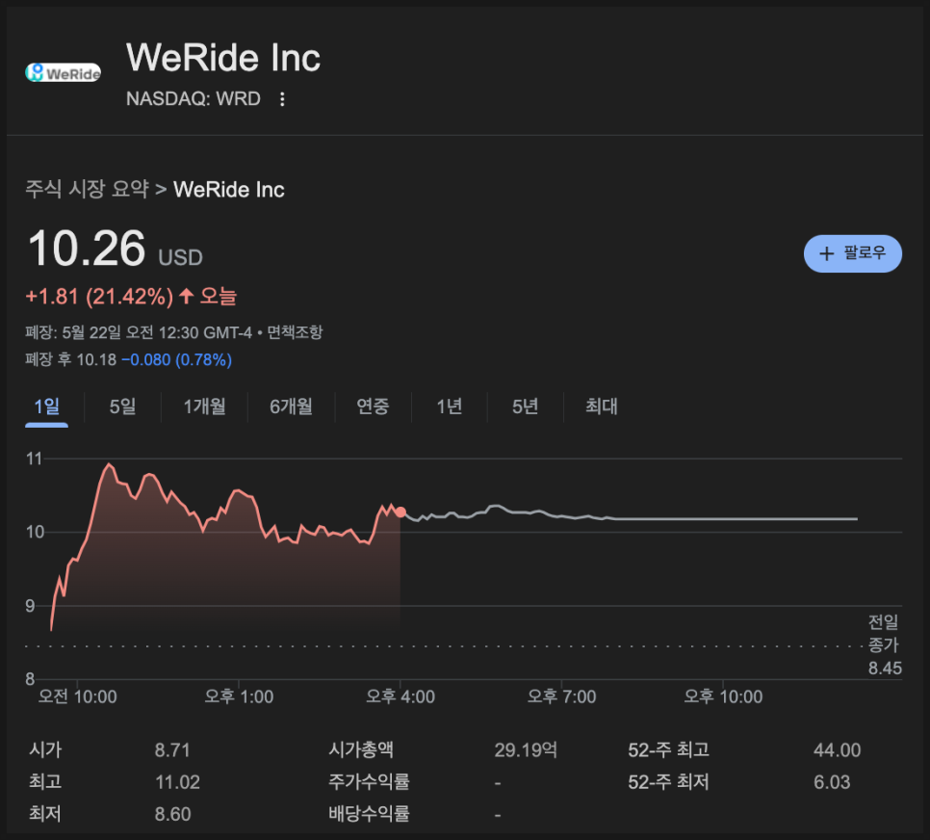Click the 오전 10:00 time axis label
The width and height of the screenshot is (930, 840).
(x=78, y=696)
